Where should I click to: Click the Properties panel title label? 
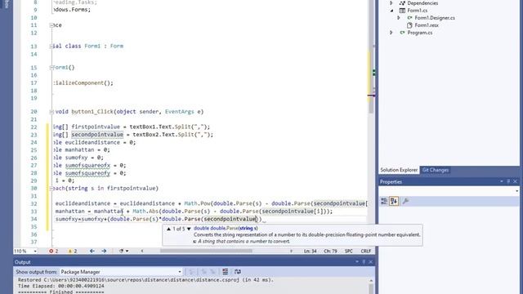391,181
